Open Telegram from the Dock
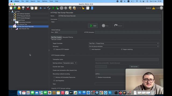This screenshot has width=172, height=96. pos(105,93)
